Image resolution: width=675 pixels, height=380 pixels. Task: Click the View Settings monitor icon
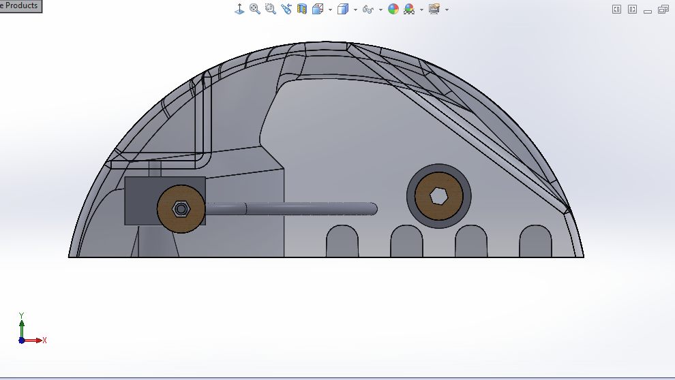(x=434, y=9)
